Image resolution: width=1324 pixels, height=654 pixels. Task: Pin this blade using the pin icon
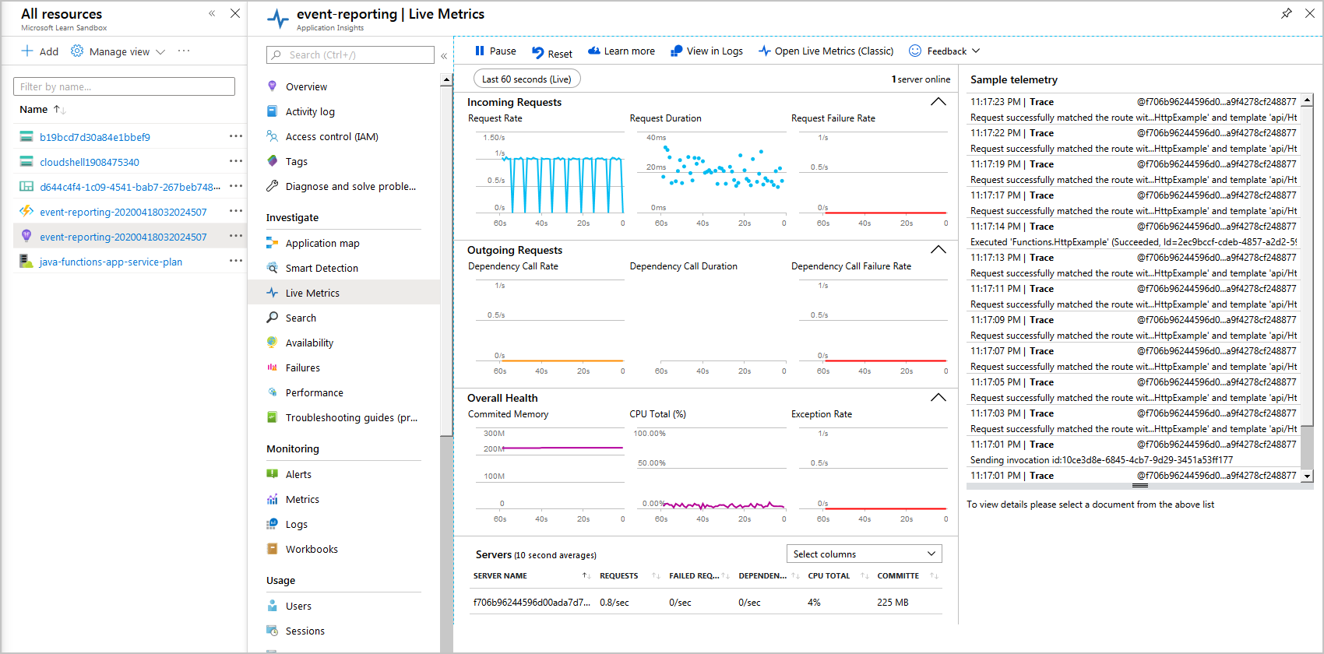(x=1287, y=13)
